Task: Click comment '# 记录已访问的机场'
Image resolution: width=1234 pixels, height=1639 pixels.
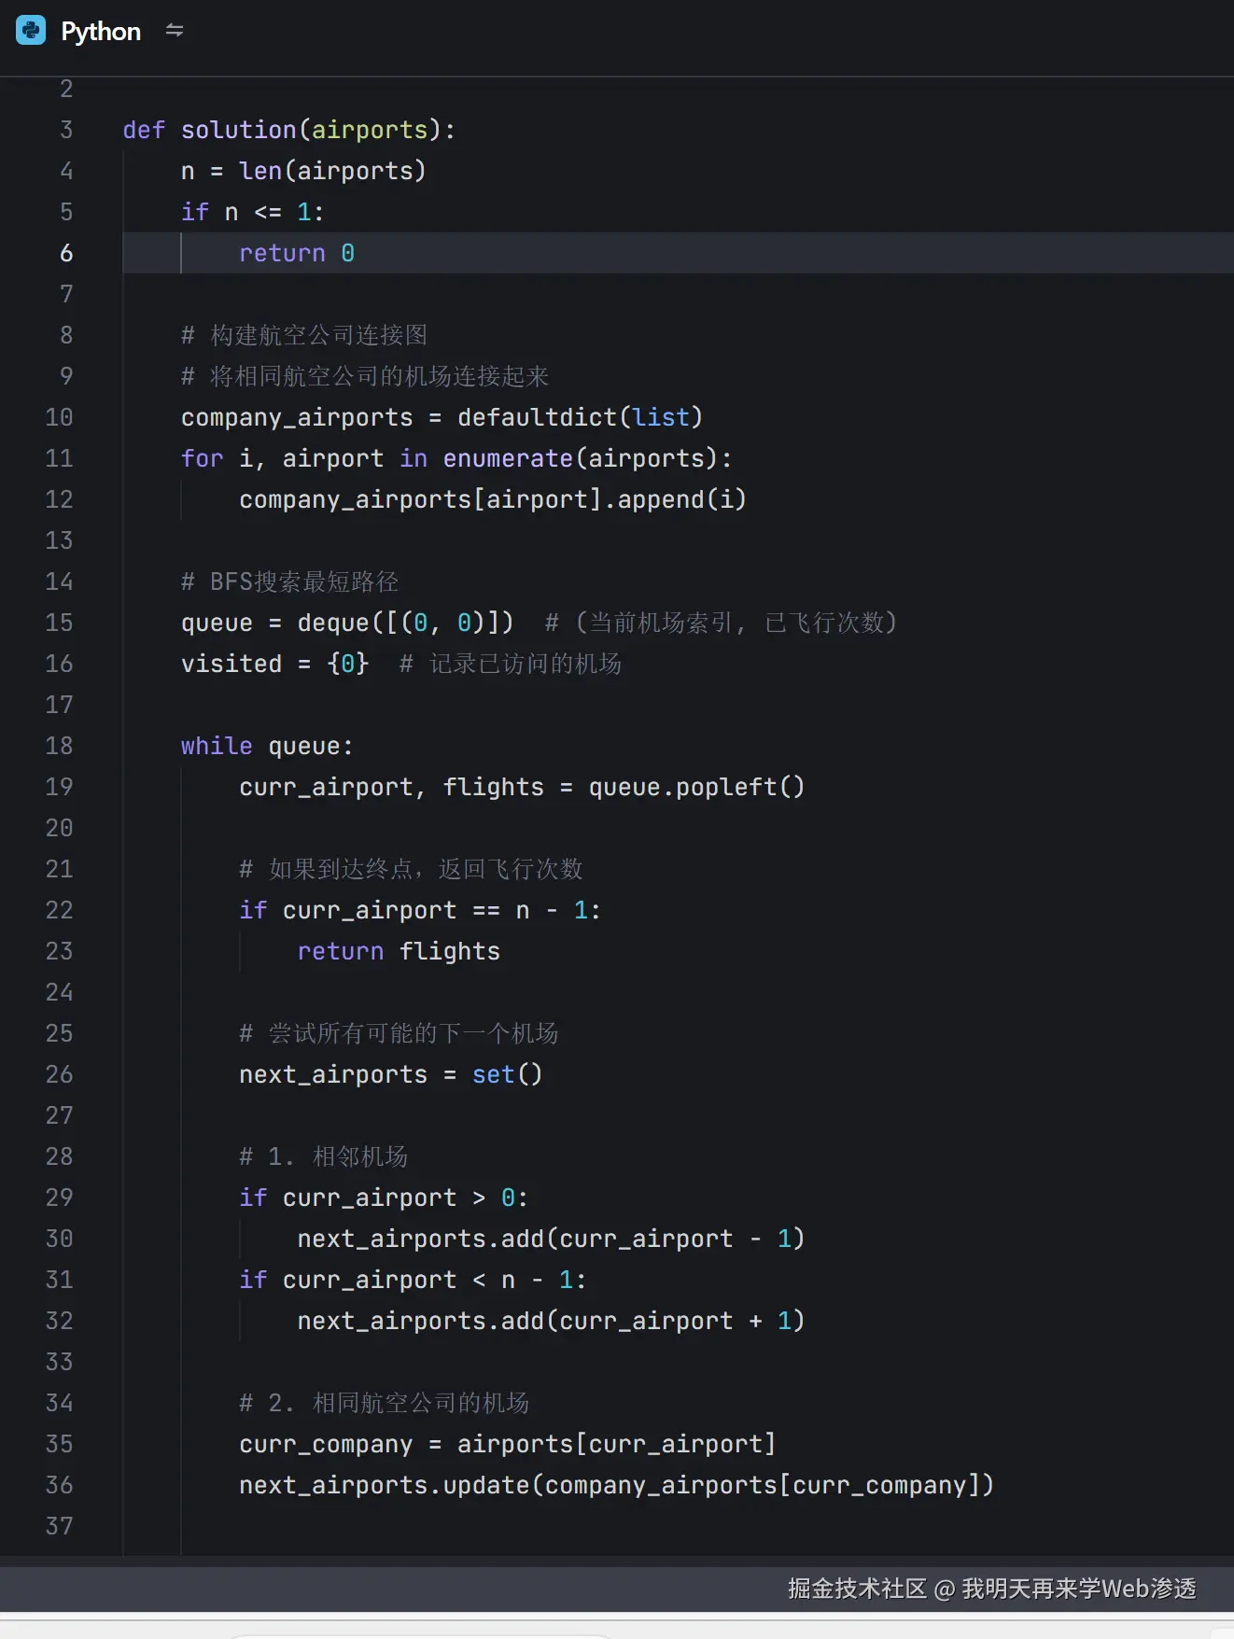Action: [x=511, y=664]
